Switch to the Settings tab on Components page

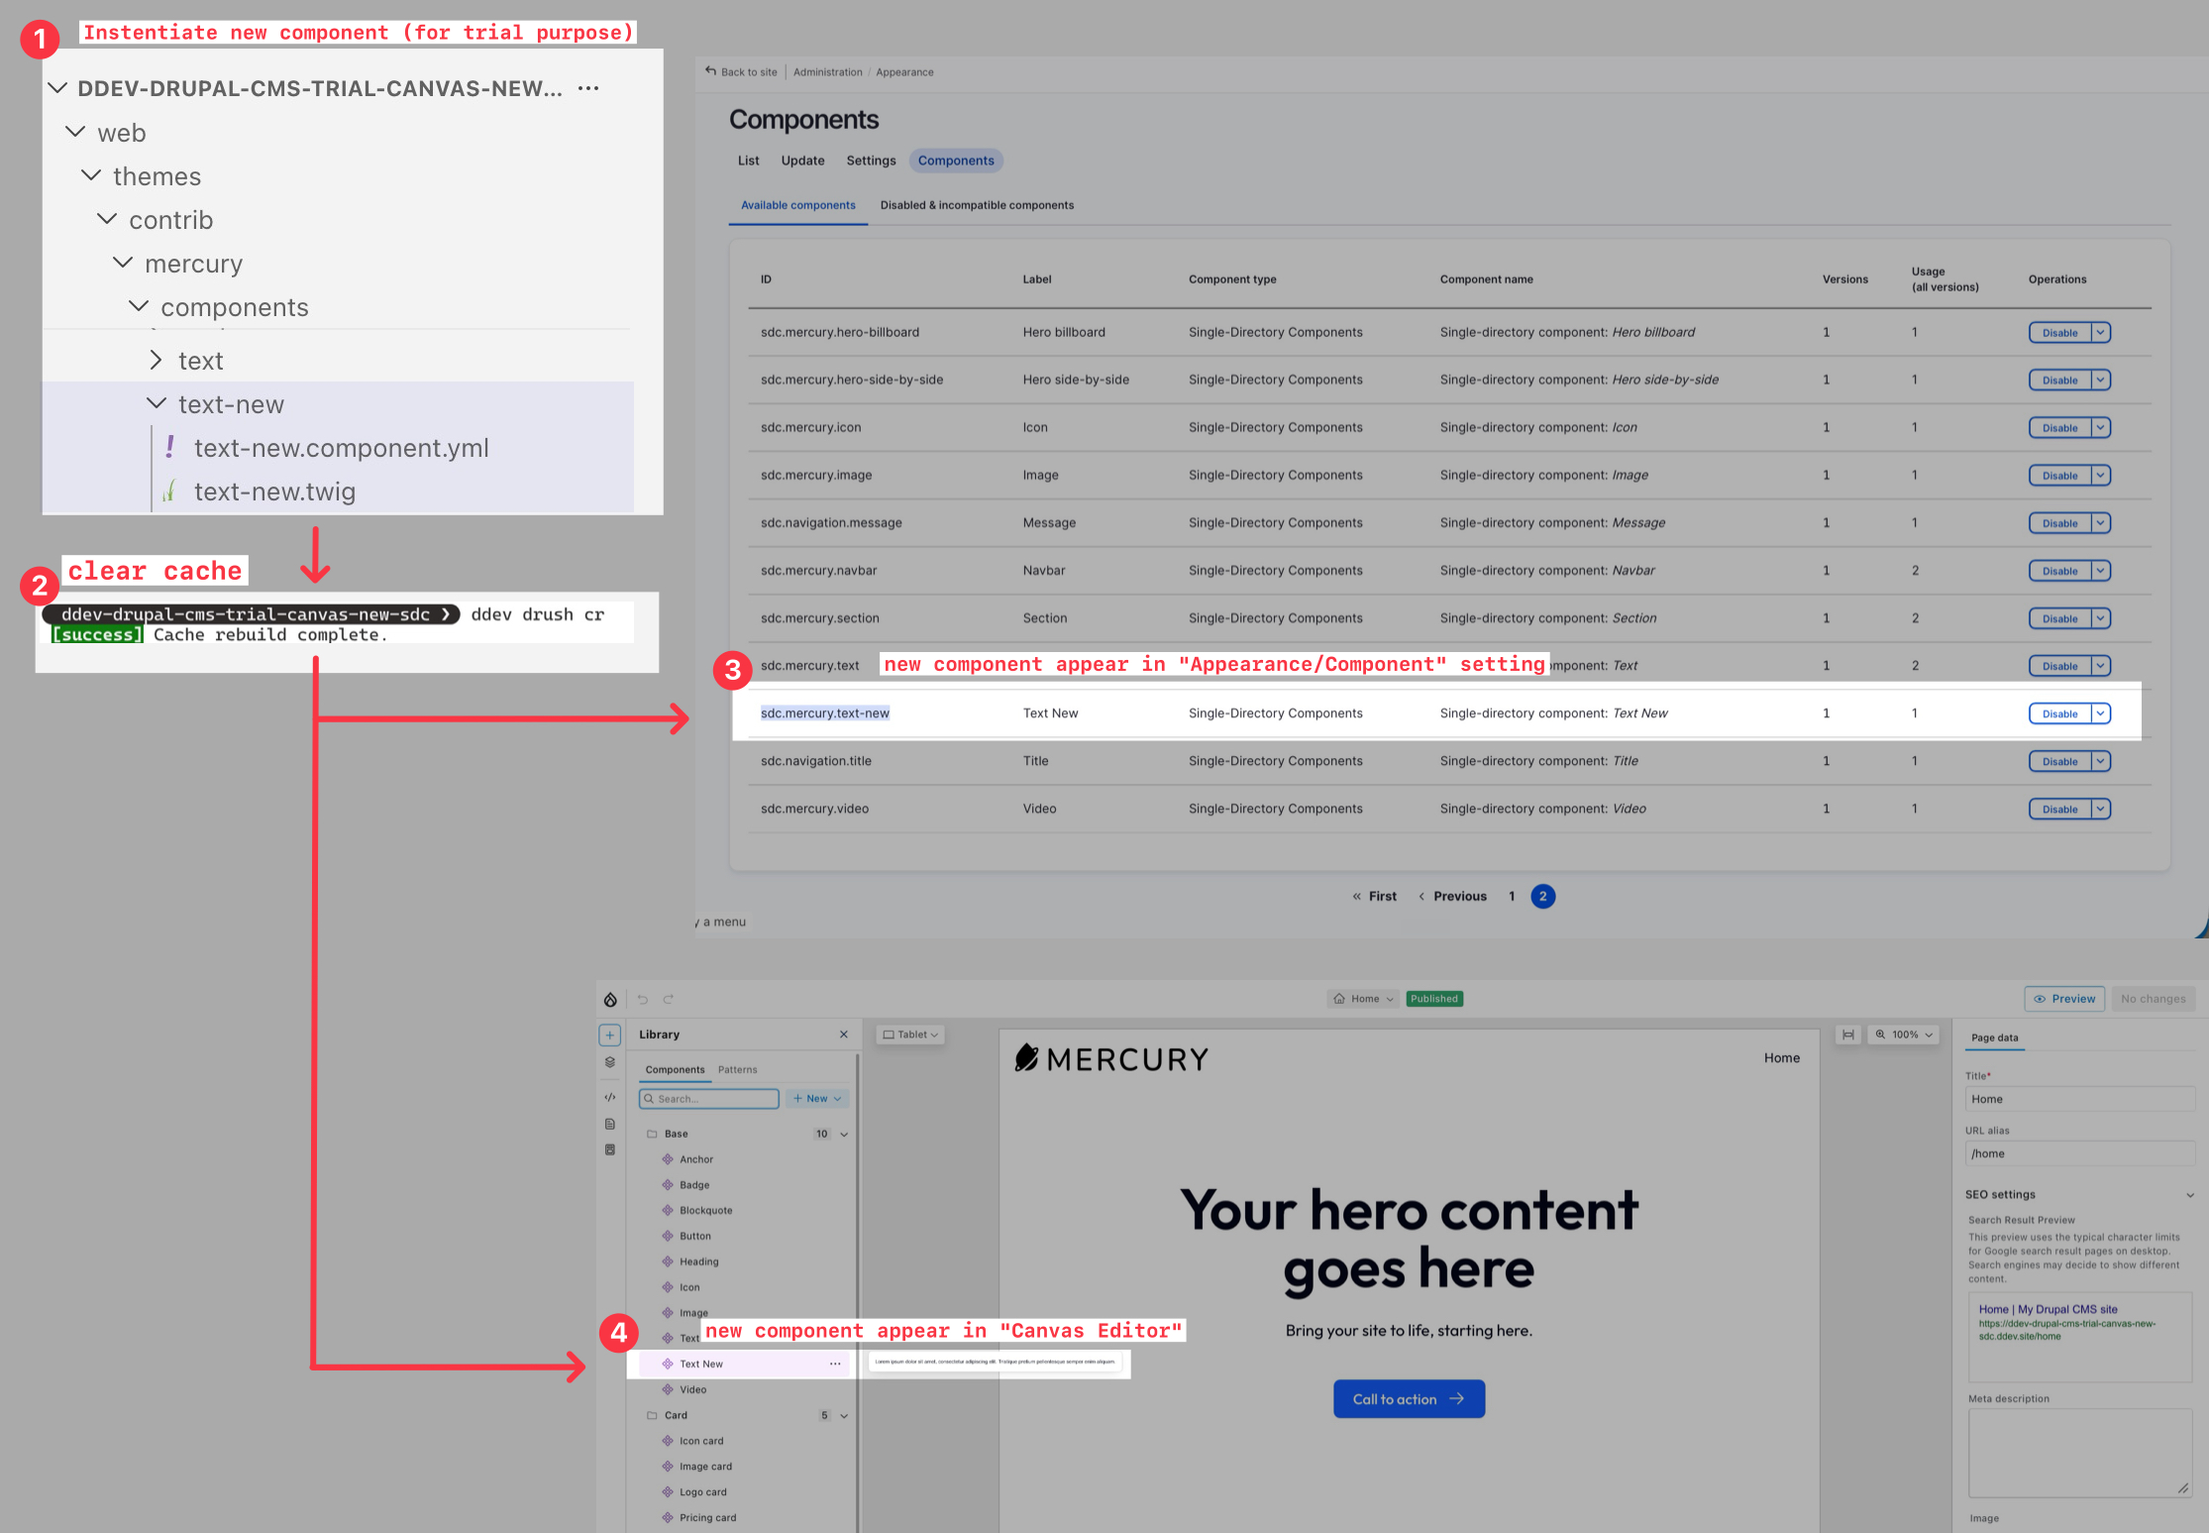[872, 161]
